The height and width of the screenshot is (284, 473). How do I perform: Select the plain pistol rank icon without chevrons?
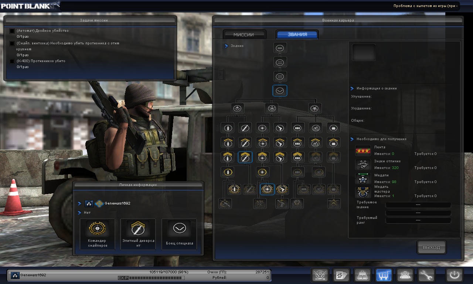click(280, 128)
